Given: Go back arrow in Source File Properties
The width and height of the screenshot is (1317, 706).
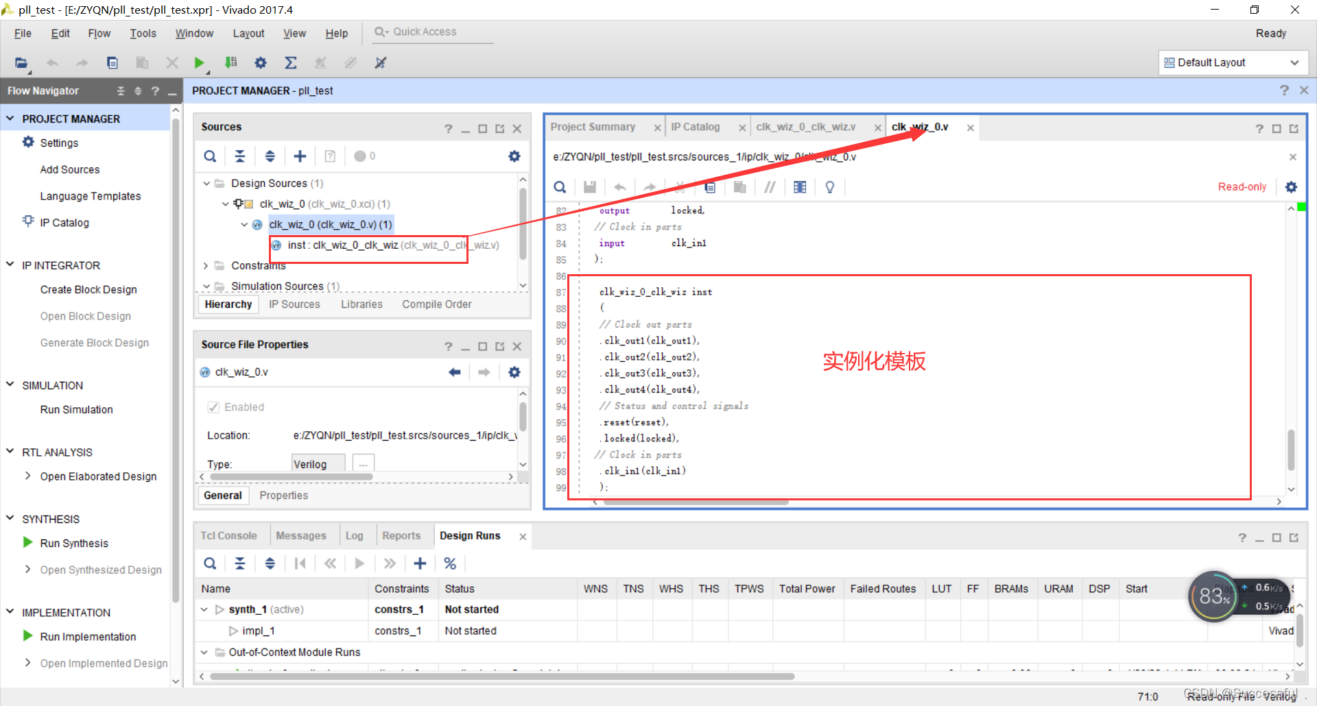Looking at the screenshot, I should click(x=454, y=372).
